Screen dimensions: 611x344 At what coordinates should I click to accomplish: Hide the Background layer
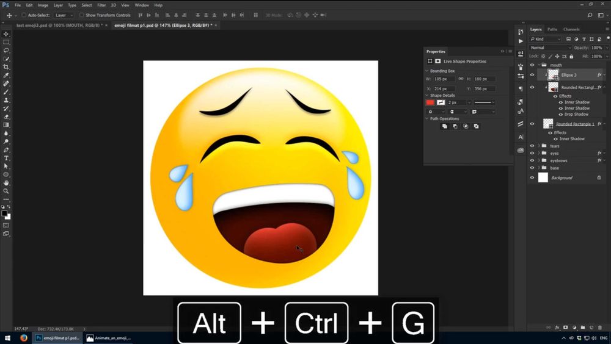[532, 177]
